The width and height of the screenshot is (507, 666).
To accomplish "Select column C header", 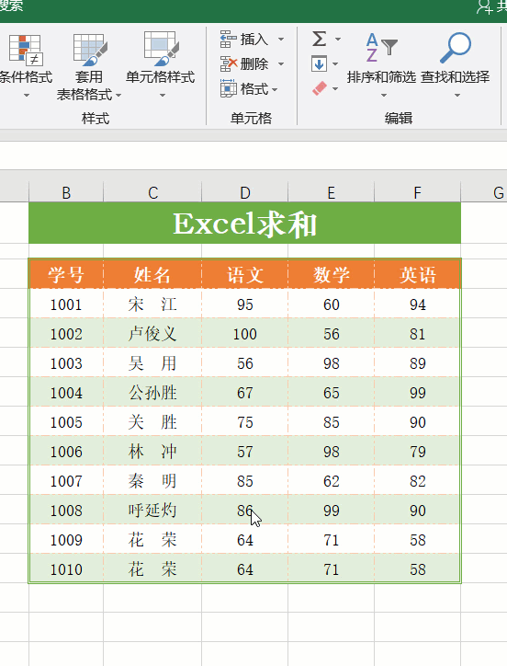I will [152, 192].
